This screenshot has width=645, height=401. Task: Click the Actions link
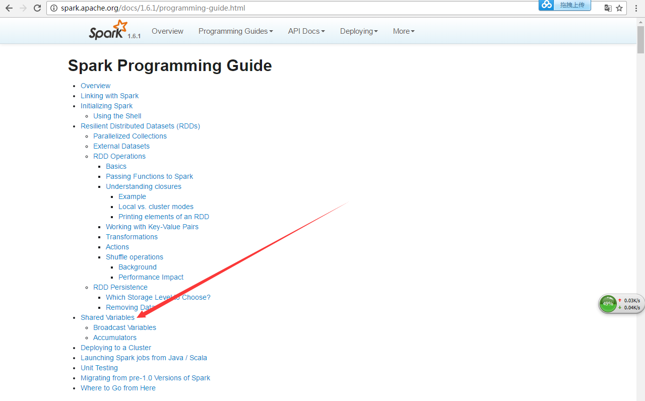point(117,247)
